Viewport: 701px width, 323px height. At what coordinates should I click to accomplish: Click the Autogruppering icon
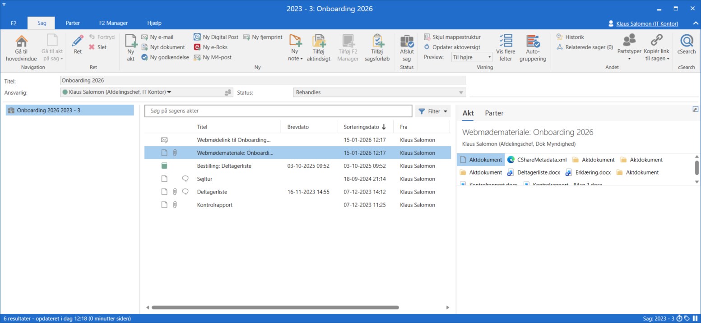(533, 42)
